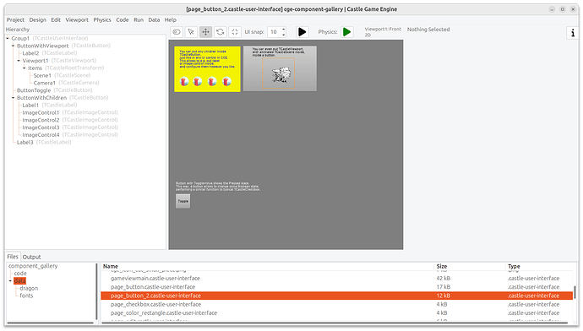Switch to the Output tab
Image resolution: width=583 pixels, height=331 pixels.
(x=31, y=257)
